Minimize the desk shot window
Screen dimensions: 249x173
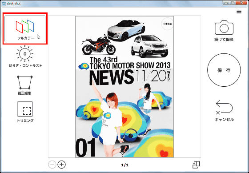tap(226, 3)
